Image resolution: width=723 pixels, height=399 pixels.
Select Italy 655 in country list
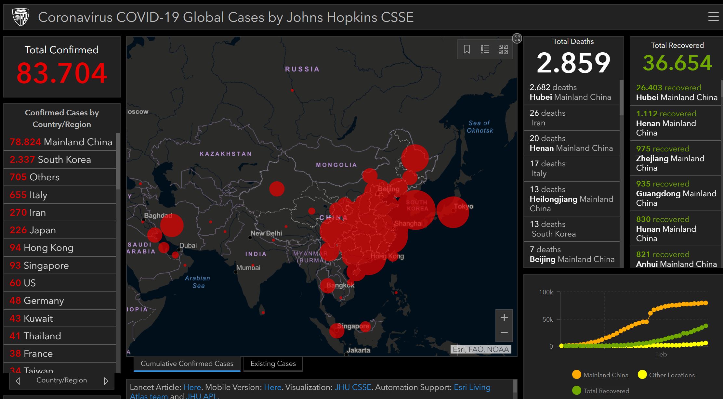pos(60,195)
